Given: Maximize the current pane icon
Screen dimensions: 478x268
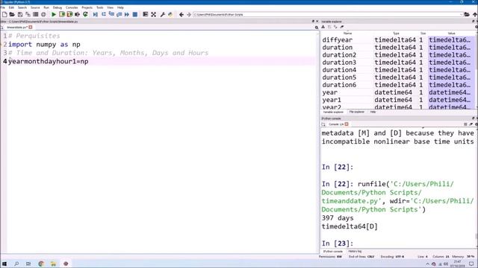Looking at the screenshot, I should 146,14.
